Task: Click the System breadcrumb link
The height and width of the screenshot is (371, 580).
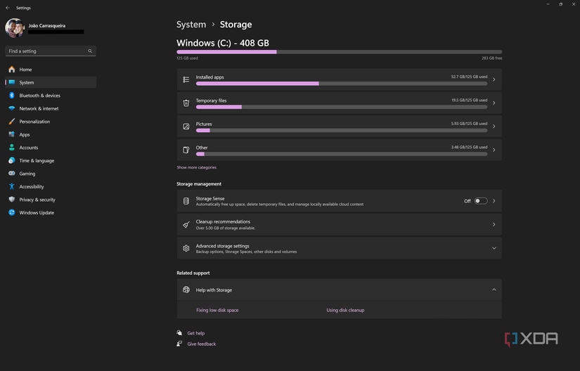Action: (x=191, y=25)
